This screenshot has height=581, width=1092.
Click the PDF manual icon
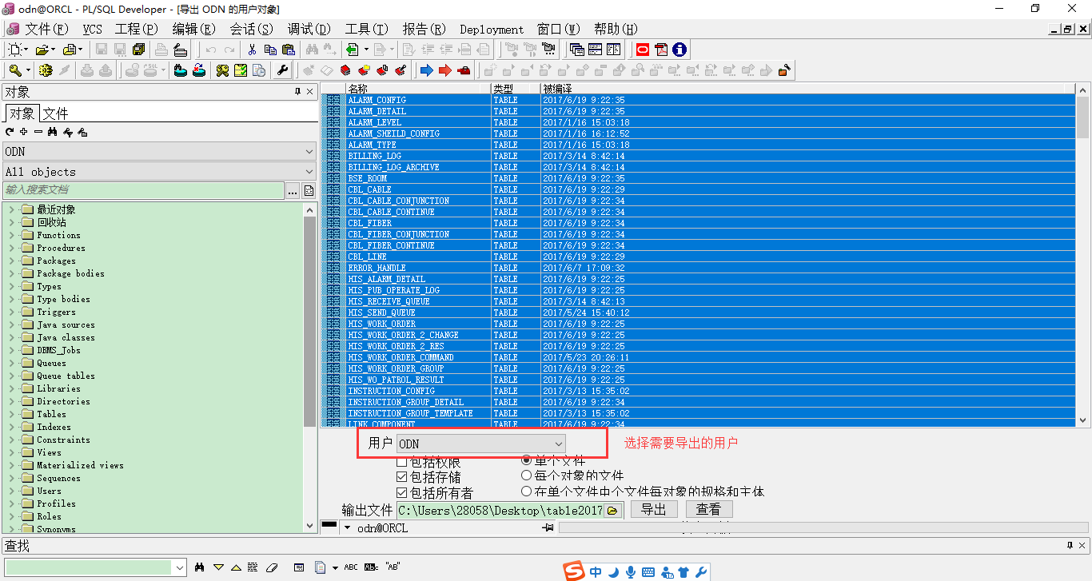pyautogui.click(x=661, y=50)
